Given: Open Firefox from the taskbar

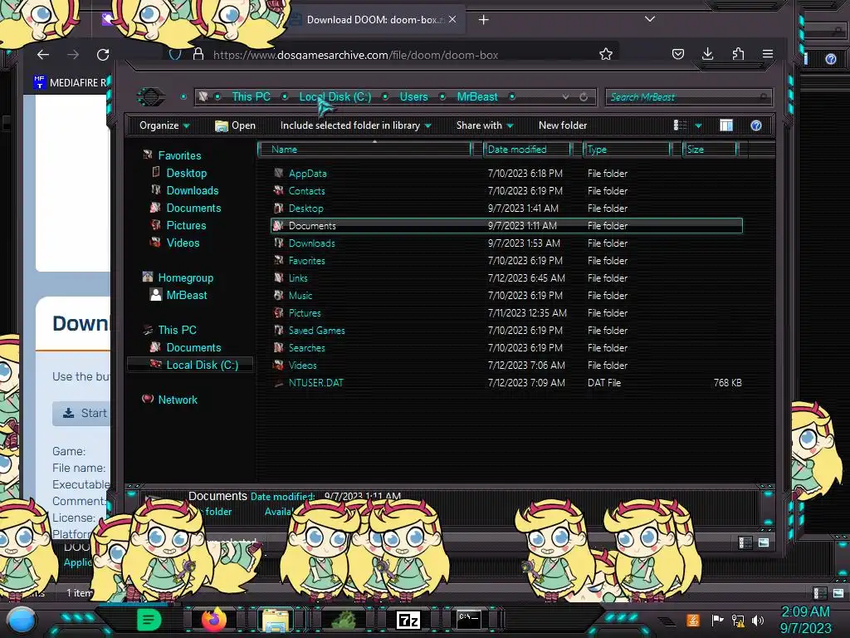Looking at the screenshot, I should pos(213,619).
